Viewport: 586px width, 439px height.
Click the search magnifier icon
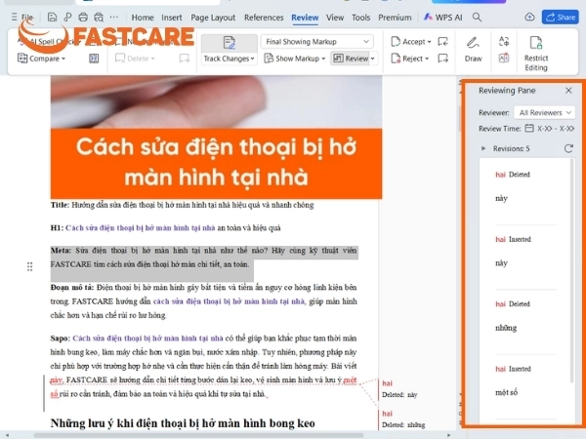pyautogui.click(x=477, y=18)
